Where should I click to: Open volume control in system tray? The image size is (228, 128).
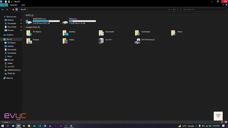(x=210, y=126)
